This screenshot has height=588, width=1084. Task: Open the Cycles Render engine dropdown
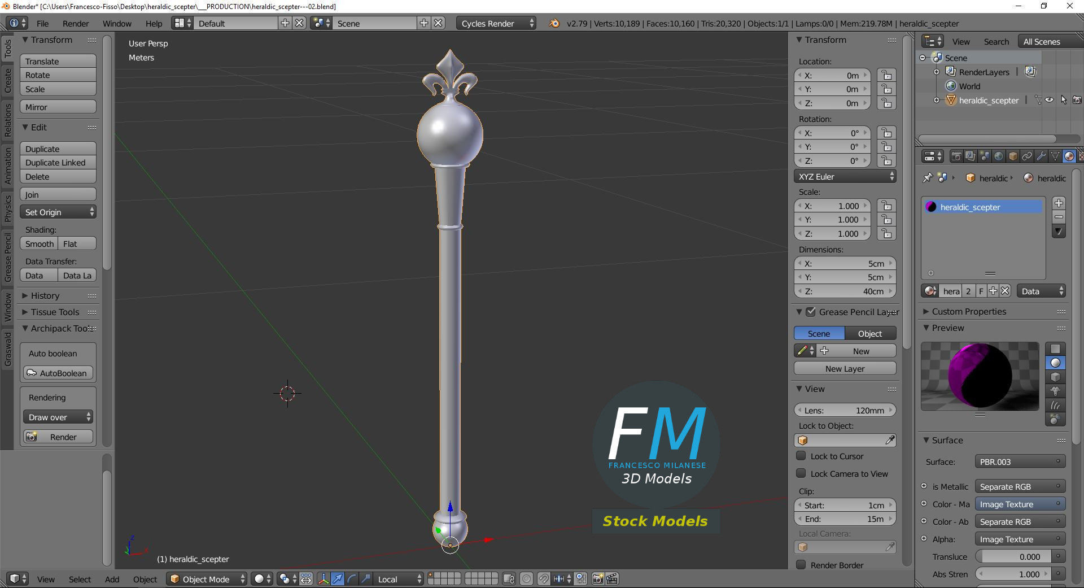(x=496, y=23)
